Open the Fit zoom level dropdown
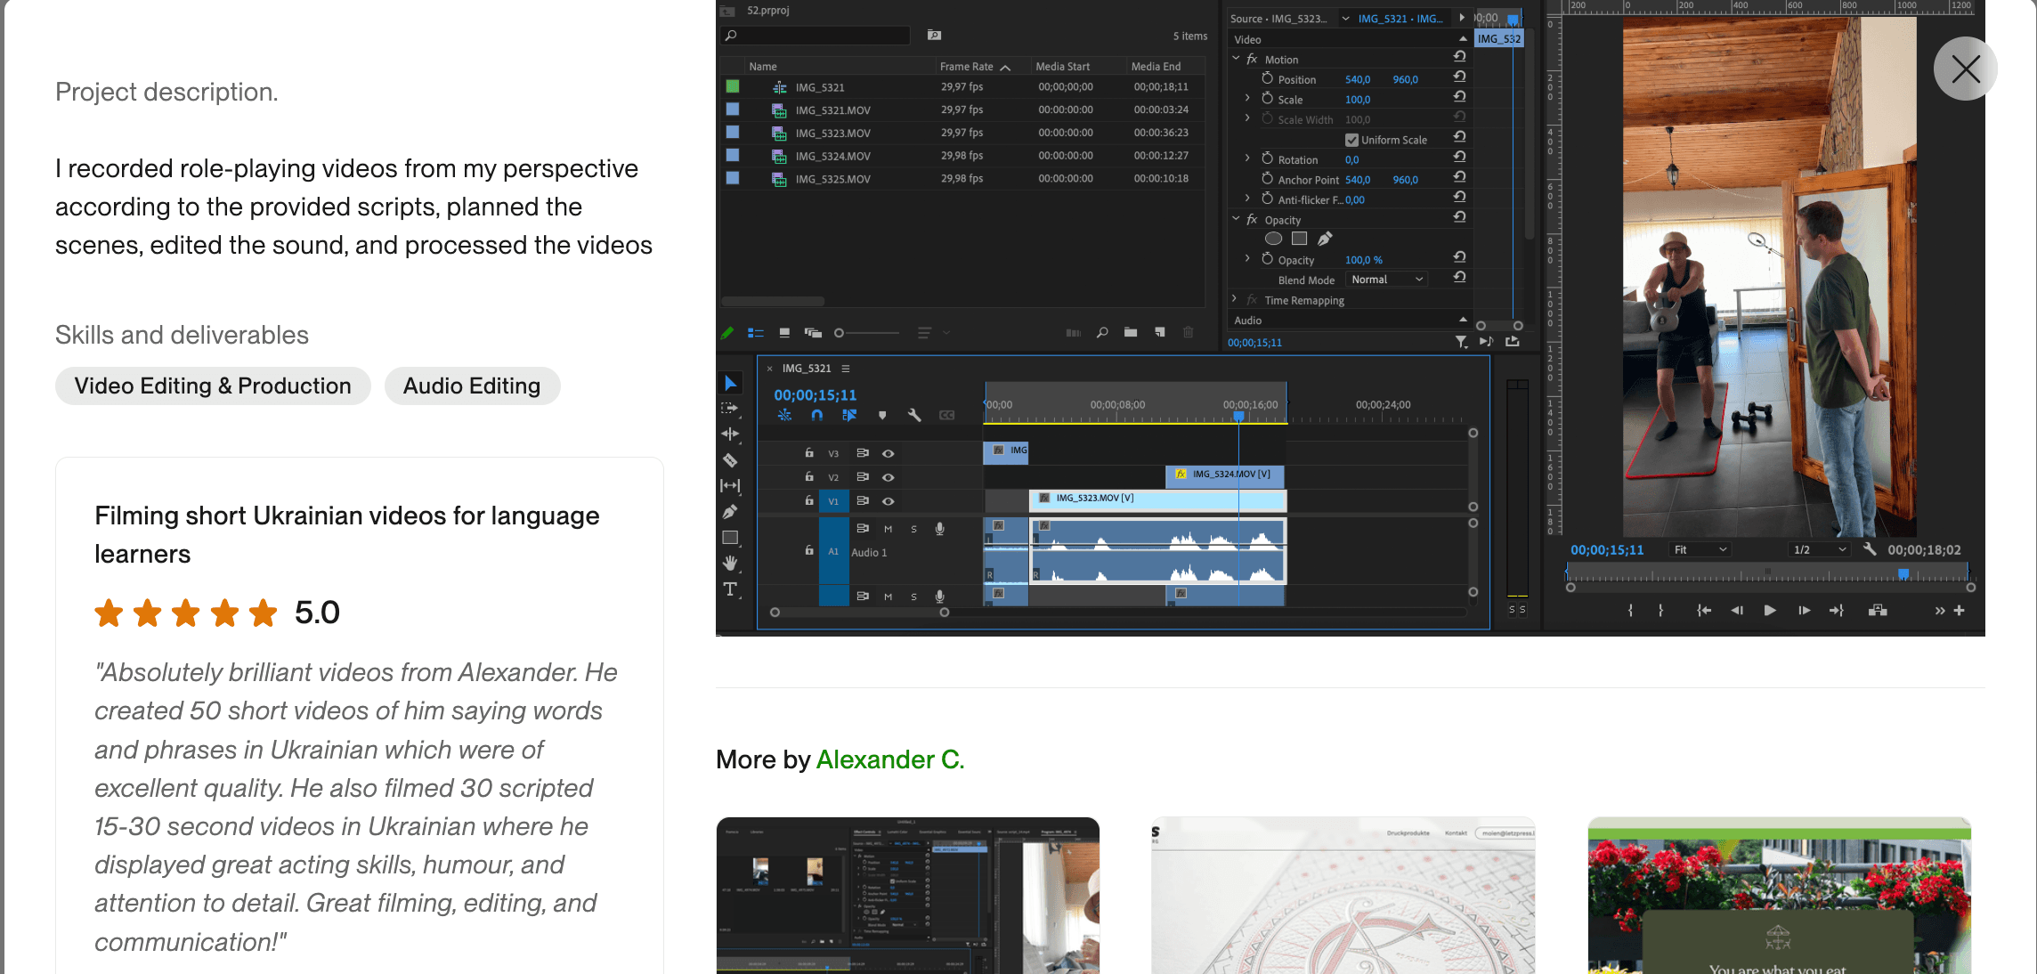The width and height of the screenshot is (2037, 974). [x=1700, y=549]
